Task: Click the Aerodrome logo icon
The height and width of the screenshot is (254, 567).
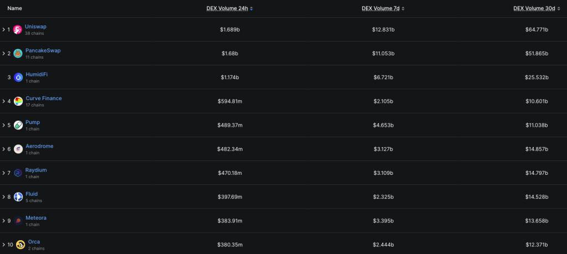Action: pyautogui.click(x=18, y=149)
